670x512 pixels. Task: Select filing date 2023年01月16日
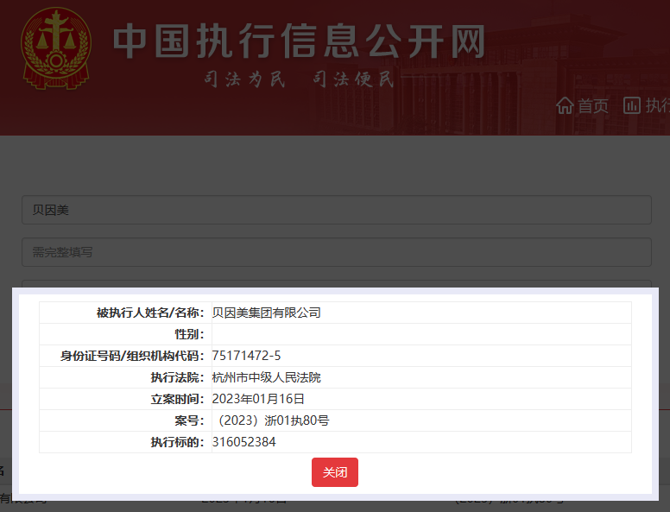pos(258,399)
